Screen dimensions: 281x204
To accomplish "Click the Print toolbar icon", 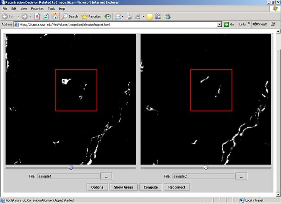I will click(129, 16).
